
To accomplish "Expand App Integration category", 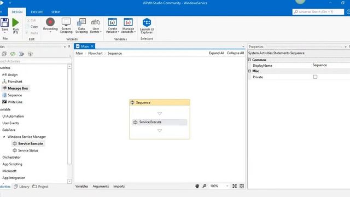I will pos(14,178).
